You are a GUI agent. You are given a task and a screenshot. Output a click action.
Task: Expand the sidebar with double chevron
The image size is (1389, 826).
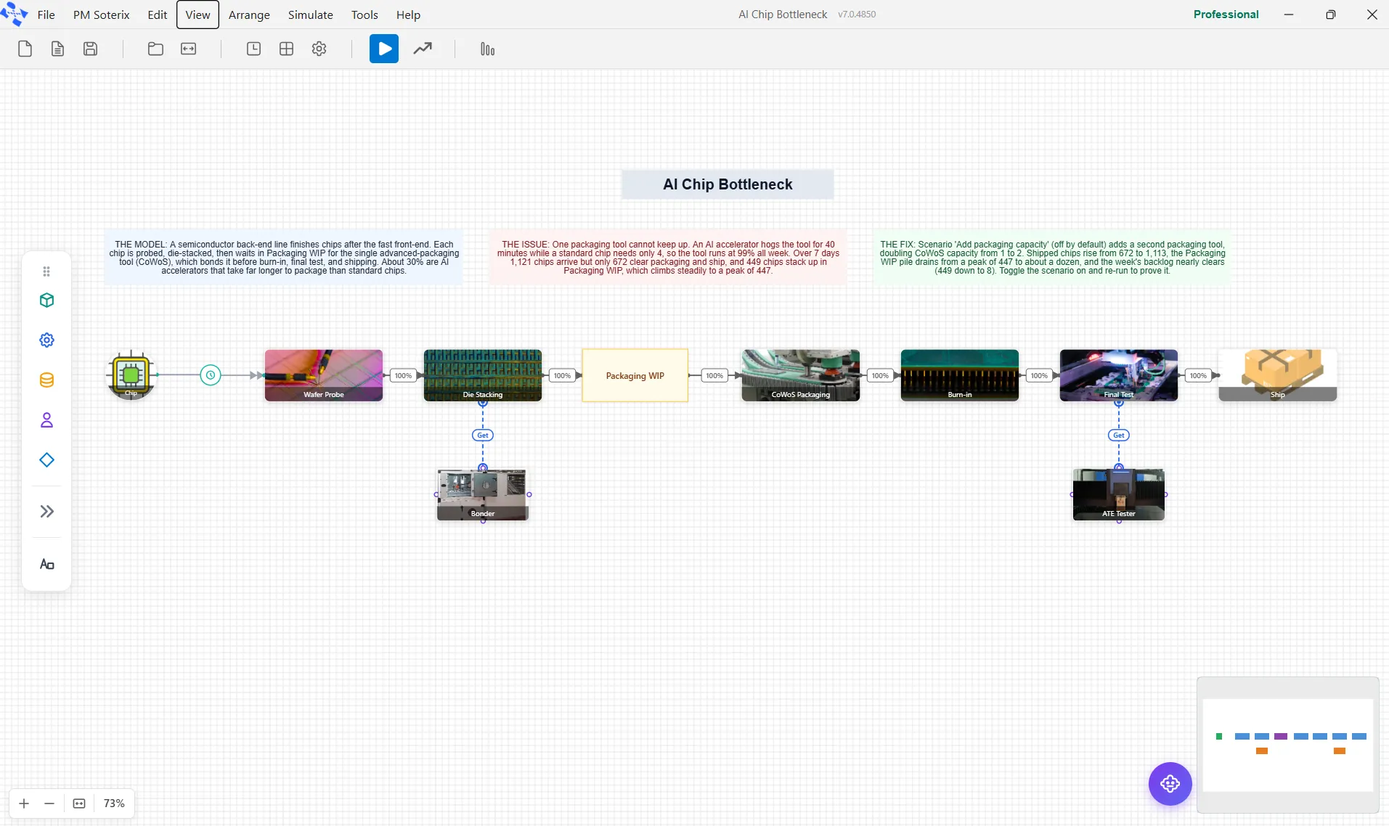(x=46, y=511)
